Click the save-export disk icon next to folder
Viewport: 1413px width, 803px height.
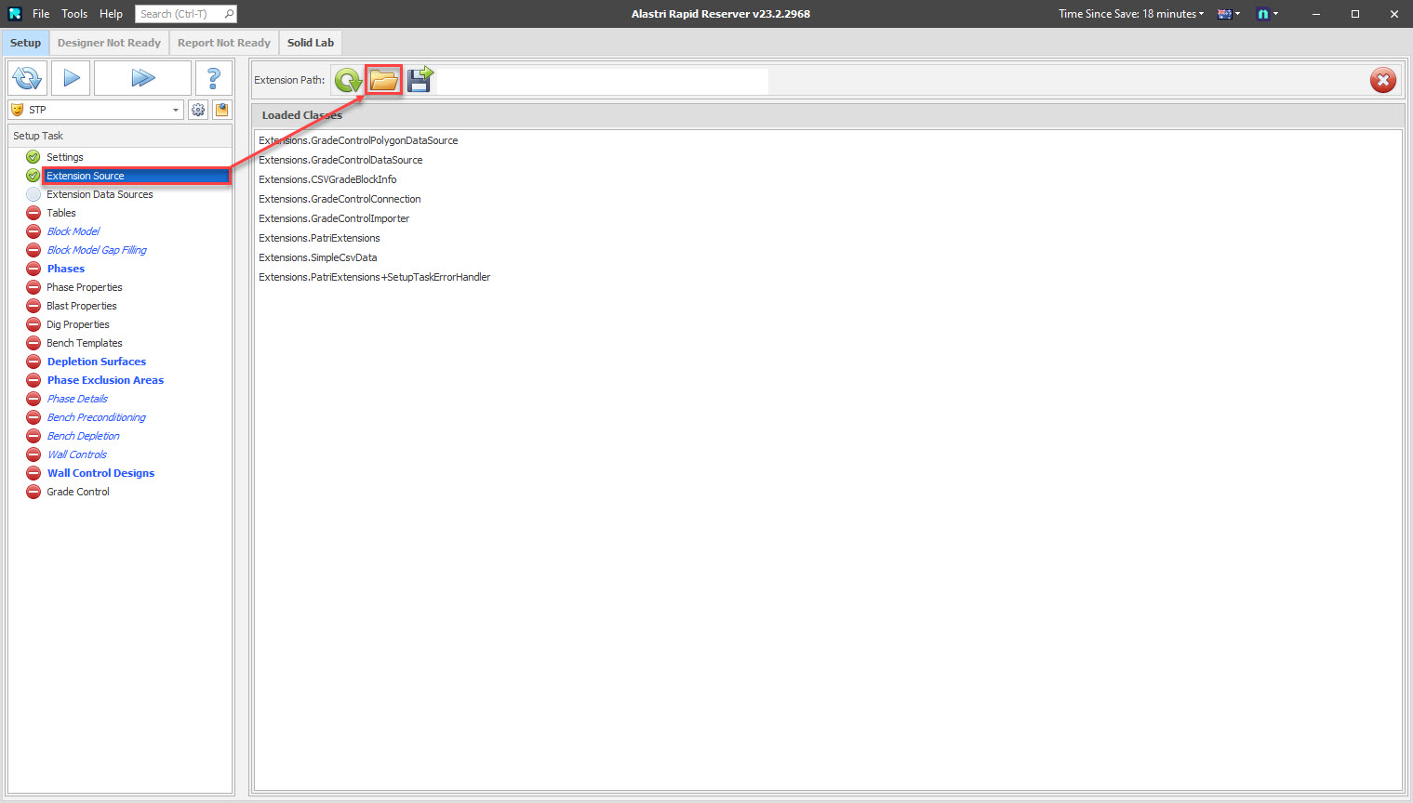pos(419,80)
